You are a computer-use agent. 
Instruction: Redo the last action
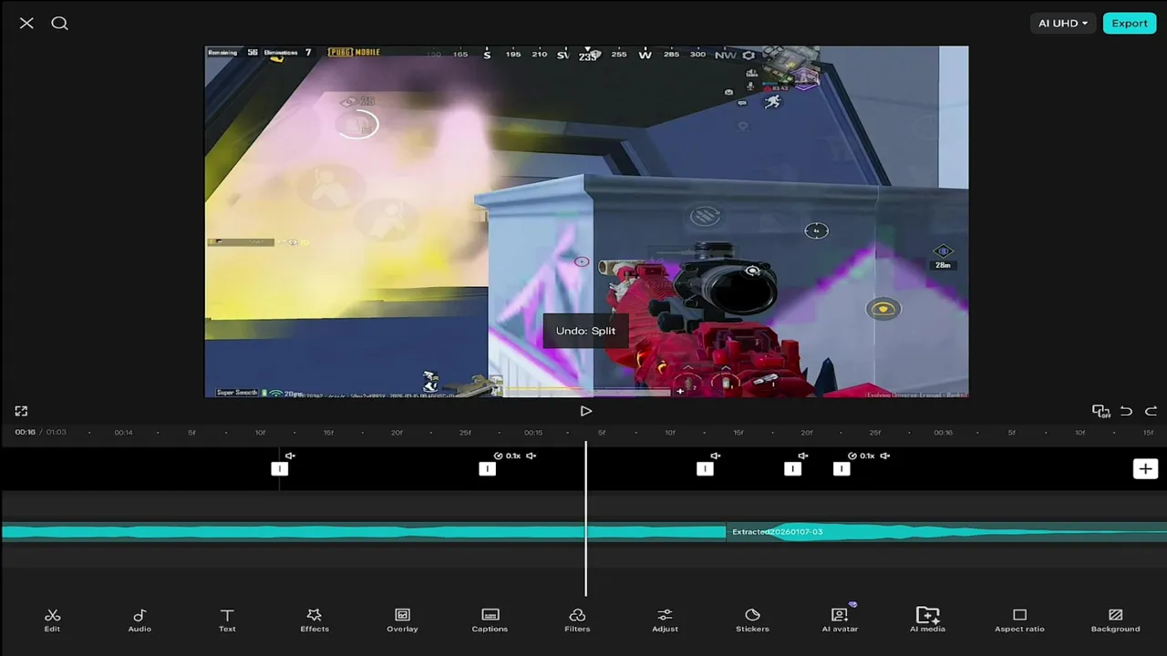tap(1151, 412)
